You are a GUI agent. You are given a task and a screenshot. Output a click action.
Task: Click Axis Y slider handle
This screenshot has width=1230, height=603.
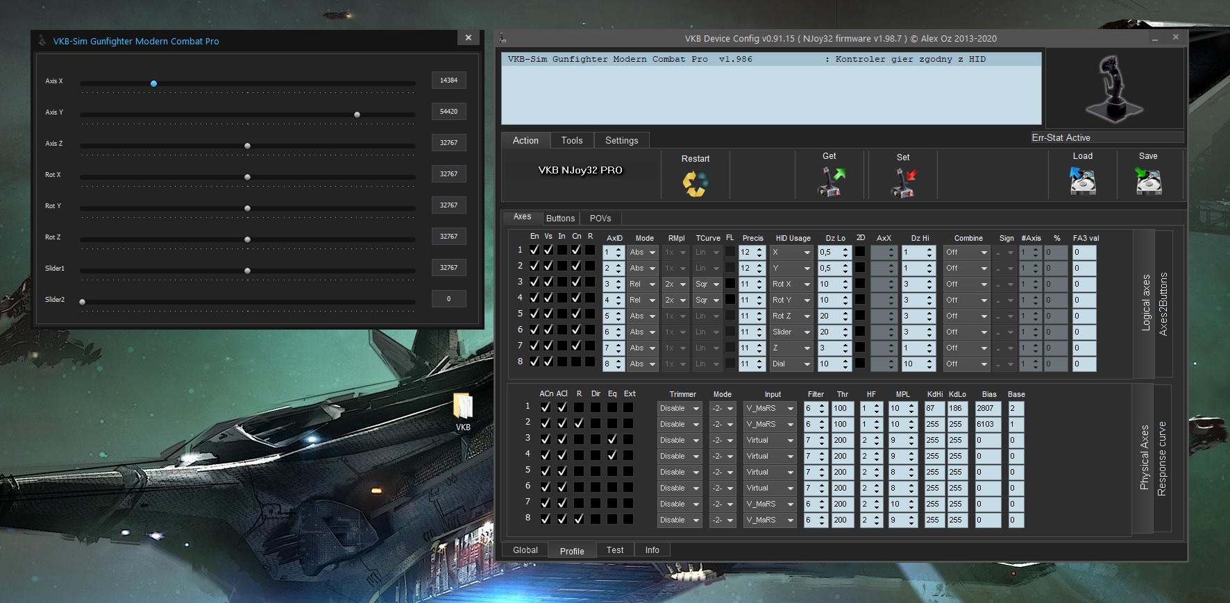357,114
